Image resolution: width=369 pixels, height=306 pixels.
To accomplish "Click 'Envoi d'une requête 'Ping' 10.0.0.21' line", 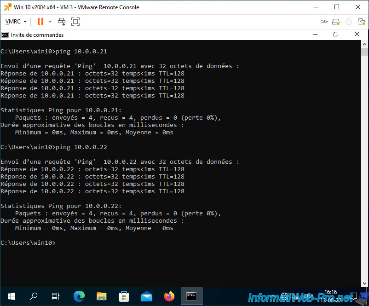I will click(x=120, y=66).
